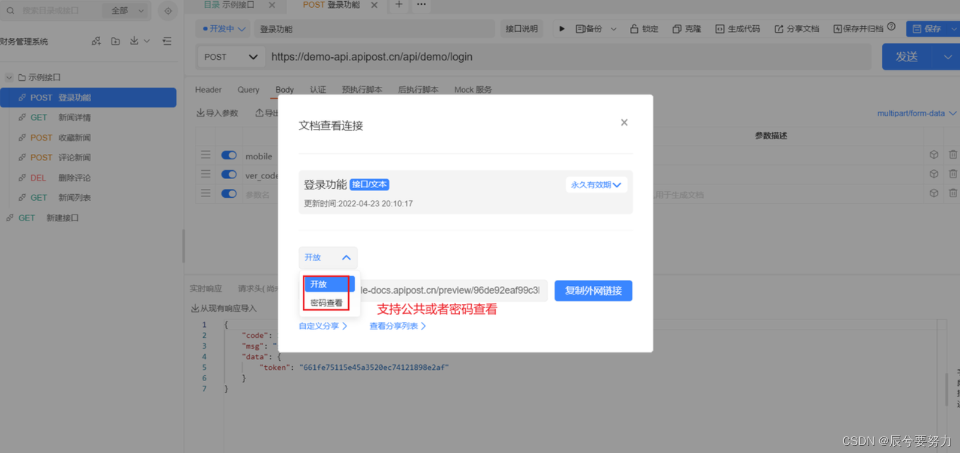
Task: Open the 查看分享列表 link
Action: click(398, 326)
